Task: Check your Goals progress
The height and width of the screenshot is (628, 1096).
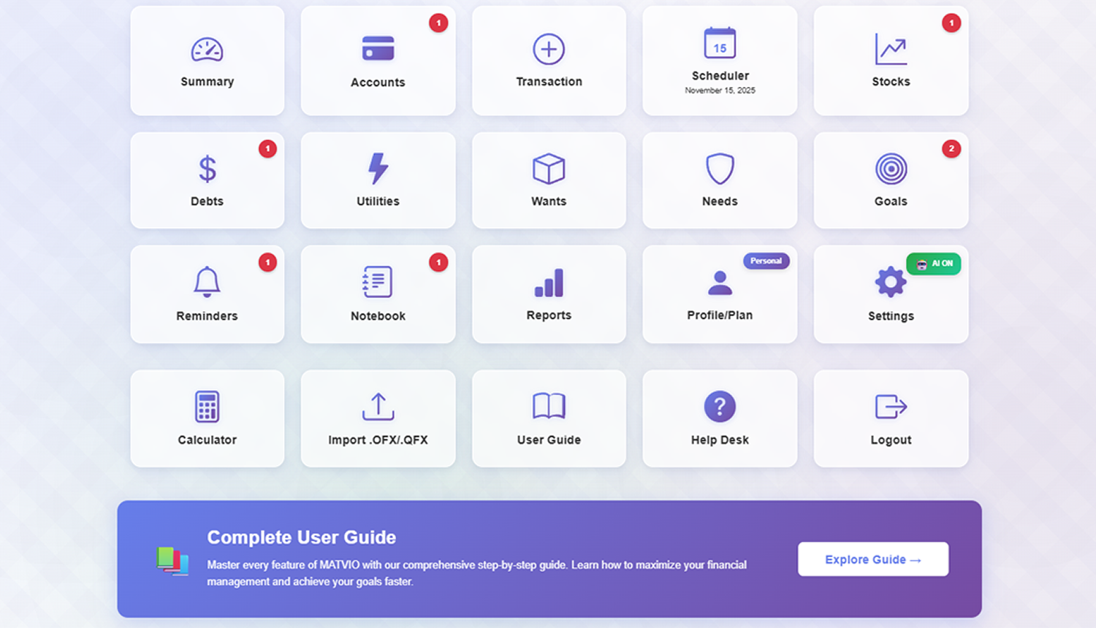Action: [891, 180]
